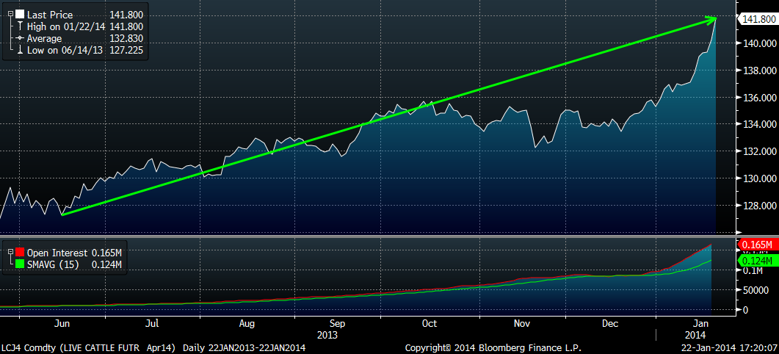
Task: Collapse the Open Interest legend tree
Action: (10, 253)
